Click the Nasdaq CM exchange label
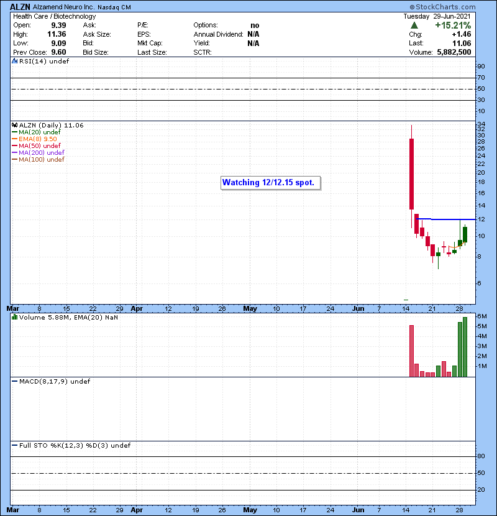 [114, 7]
